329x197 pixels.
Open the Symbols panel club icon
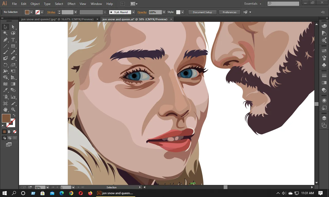(x=324, y=65)
